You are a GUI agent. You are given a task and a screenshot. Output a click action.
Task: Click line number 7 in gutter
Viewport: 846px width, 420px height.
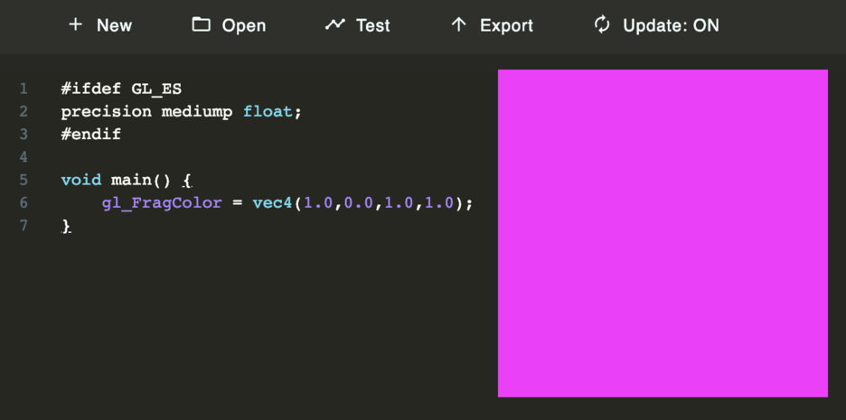(x=23, y=226)
